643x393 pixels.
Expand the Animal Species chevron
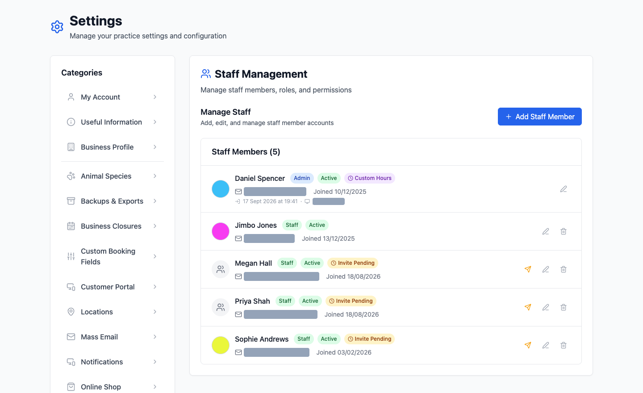tap(155, 176)
